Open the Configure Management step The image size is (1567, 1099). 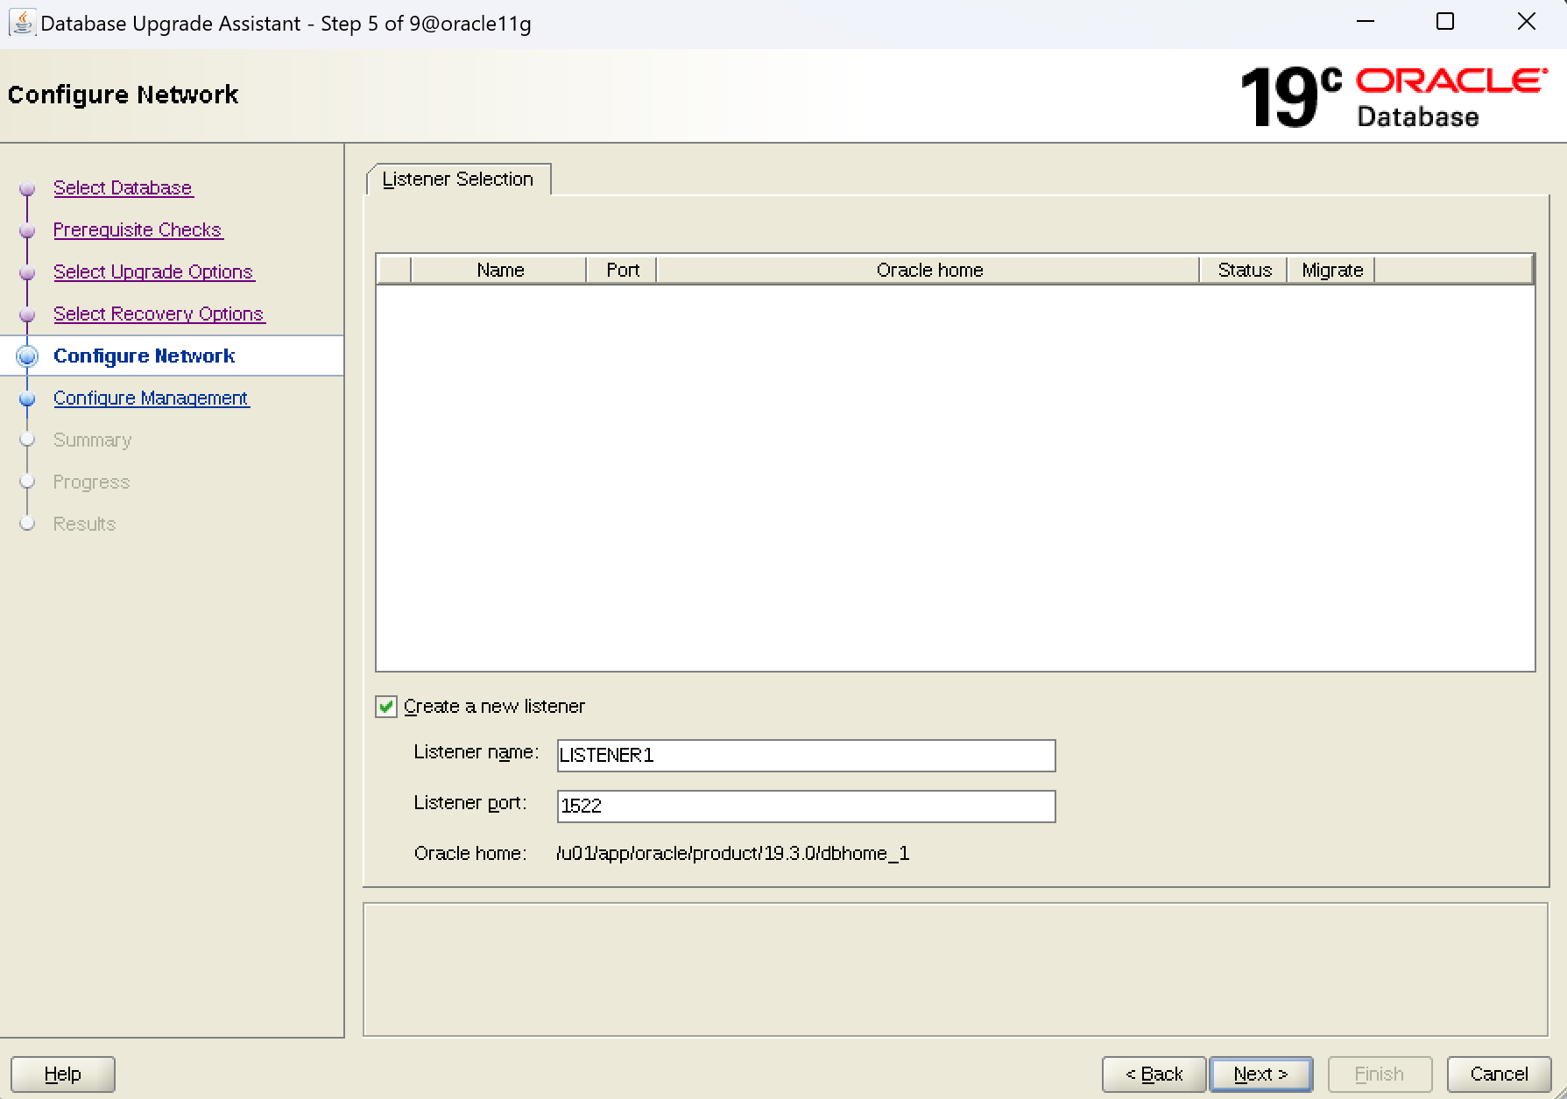[x=151, y=398]
